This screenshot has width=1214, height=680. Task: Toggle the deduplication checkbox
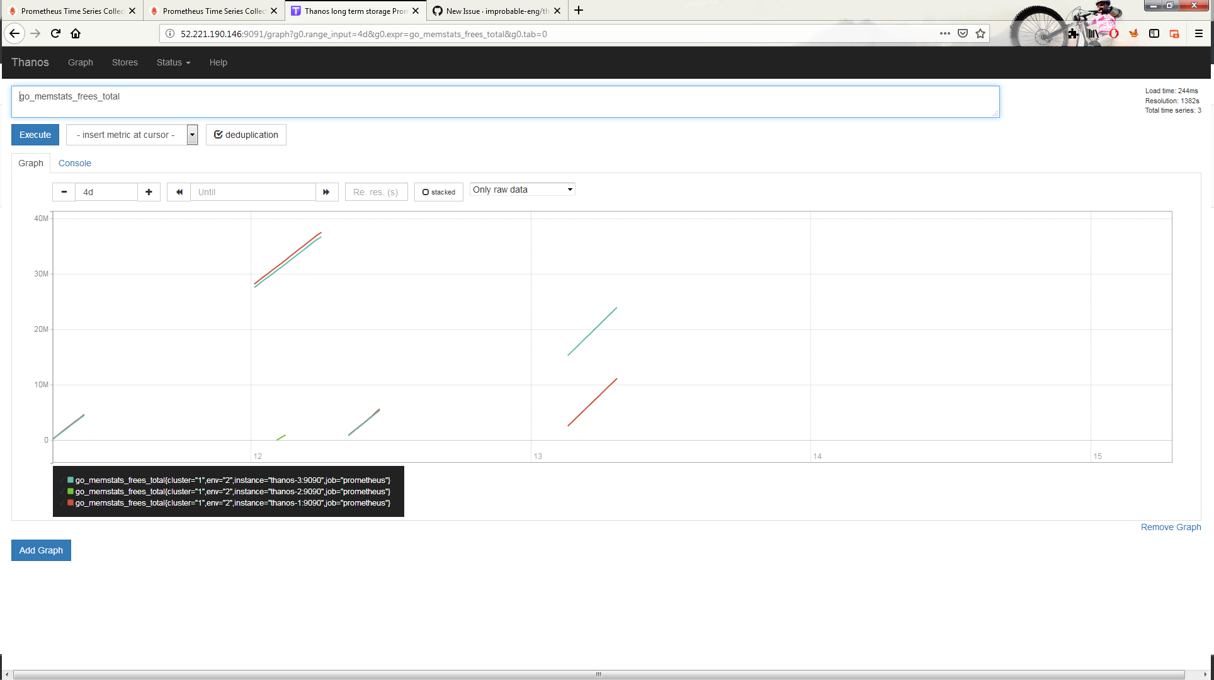(246, 135)
